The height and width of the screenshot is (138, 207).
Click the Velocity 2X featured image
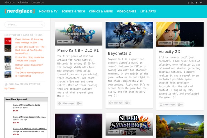tap(180, 34)
